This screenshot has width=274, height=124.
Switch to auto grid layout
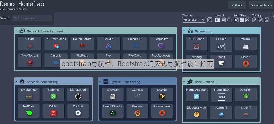[218, 20]
